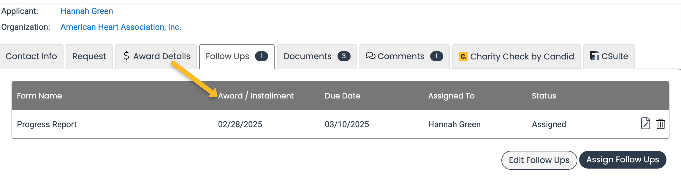
Task: Open American Heart Association, Inc. link
Action: [121, 27]
